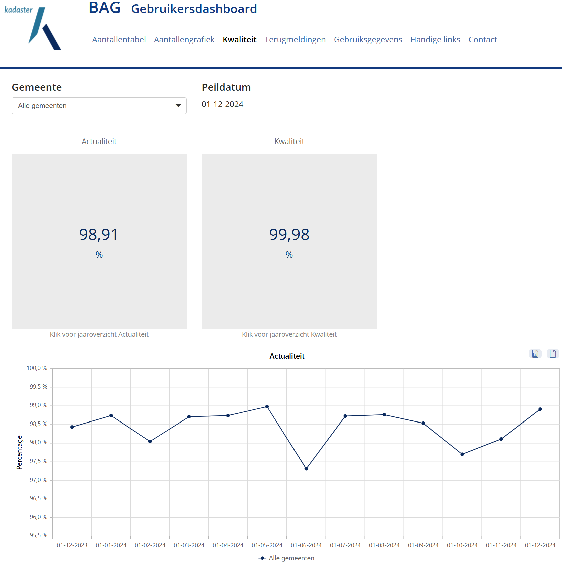This screenshot has width=588, height=563.
Task: Switch to the Aantallengrafiek tab
Action: click(184, 40)
